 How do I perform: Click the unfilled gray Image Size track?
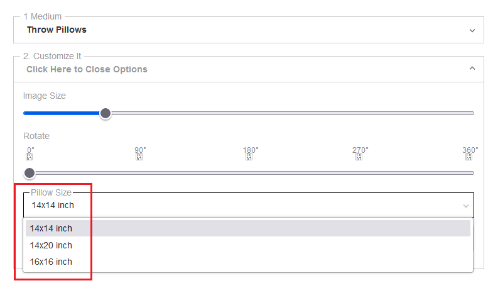pyautogui.click(x=289, y=113)
